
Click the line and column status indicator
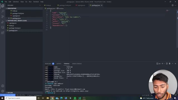[x=146, y=95]
